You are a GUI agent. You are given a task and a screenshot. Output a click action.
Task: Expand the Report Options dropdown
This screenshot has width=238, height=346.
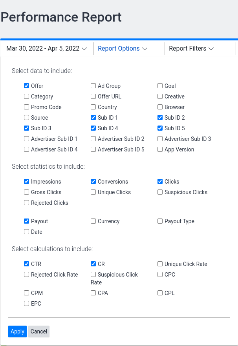click(123, 49)
